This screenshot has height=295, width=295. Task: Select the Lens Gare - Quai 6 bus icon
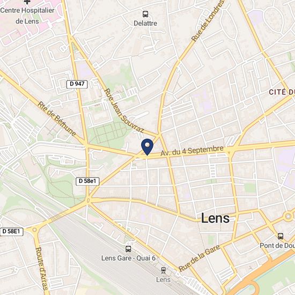click(x=128, y=249)
